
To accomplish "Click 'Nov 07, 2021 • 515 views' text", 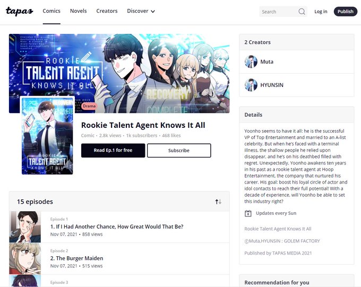I will coord(76,266).
